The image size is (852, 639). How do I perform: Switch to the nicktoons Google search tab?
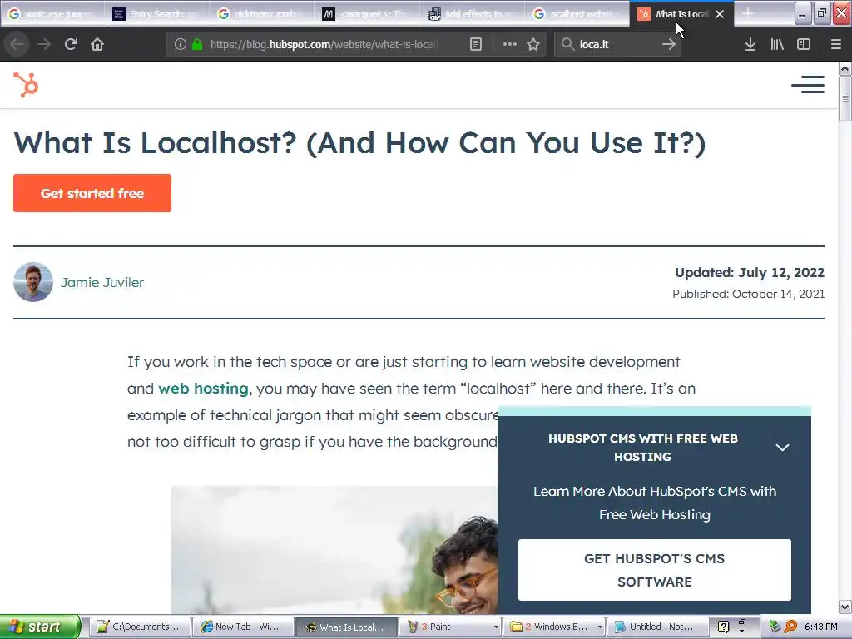[x=261, y=14]
